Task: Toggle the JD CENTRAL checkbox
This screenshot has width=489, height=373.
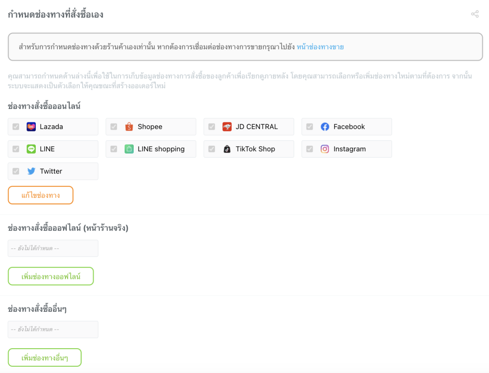Action: [x=212, y=127]
